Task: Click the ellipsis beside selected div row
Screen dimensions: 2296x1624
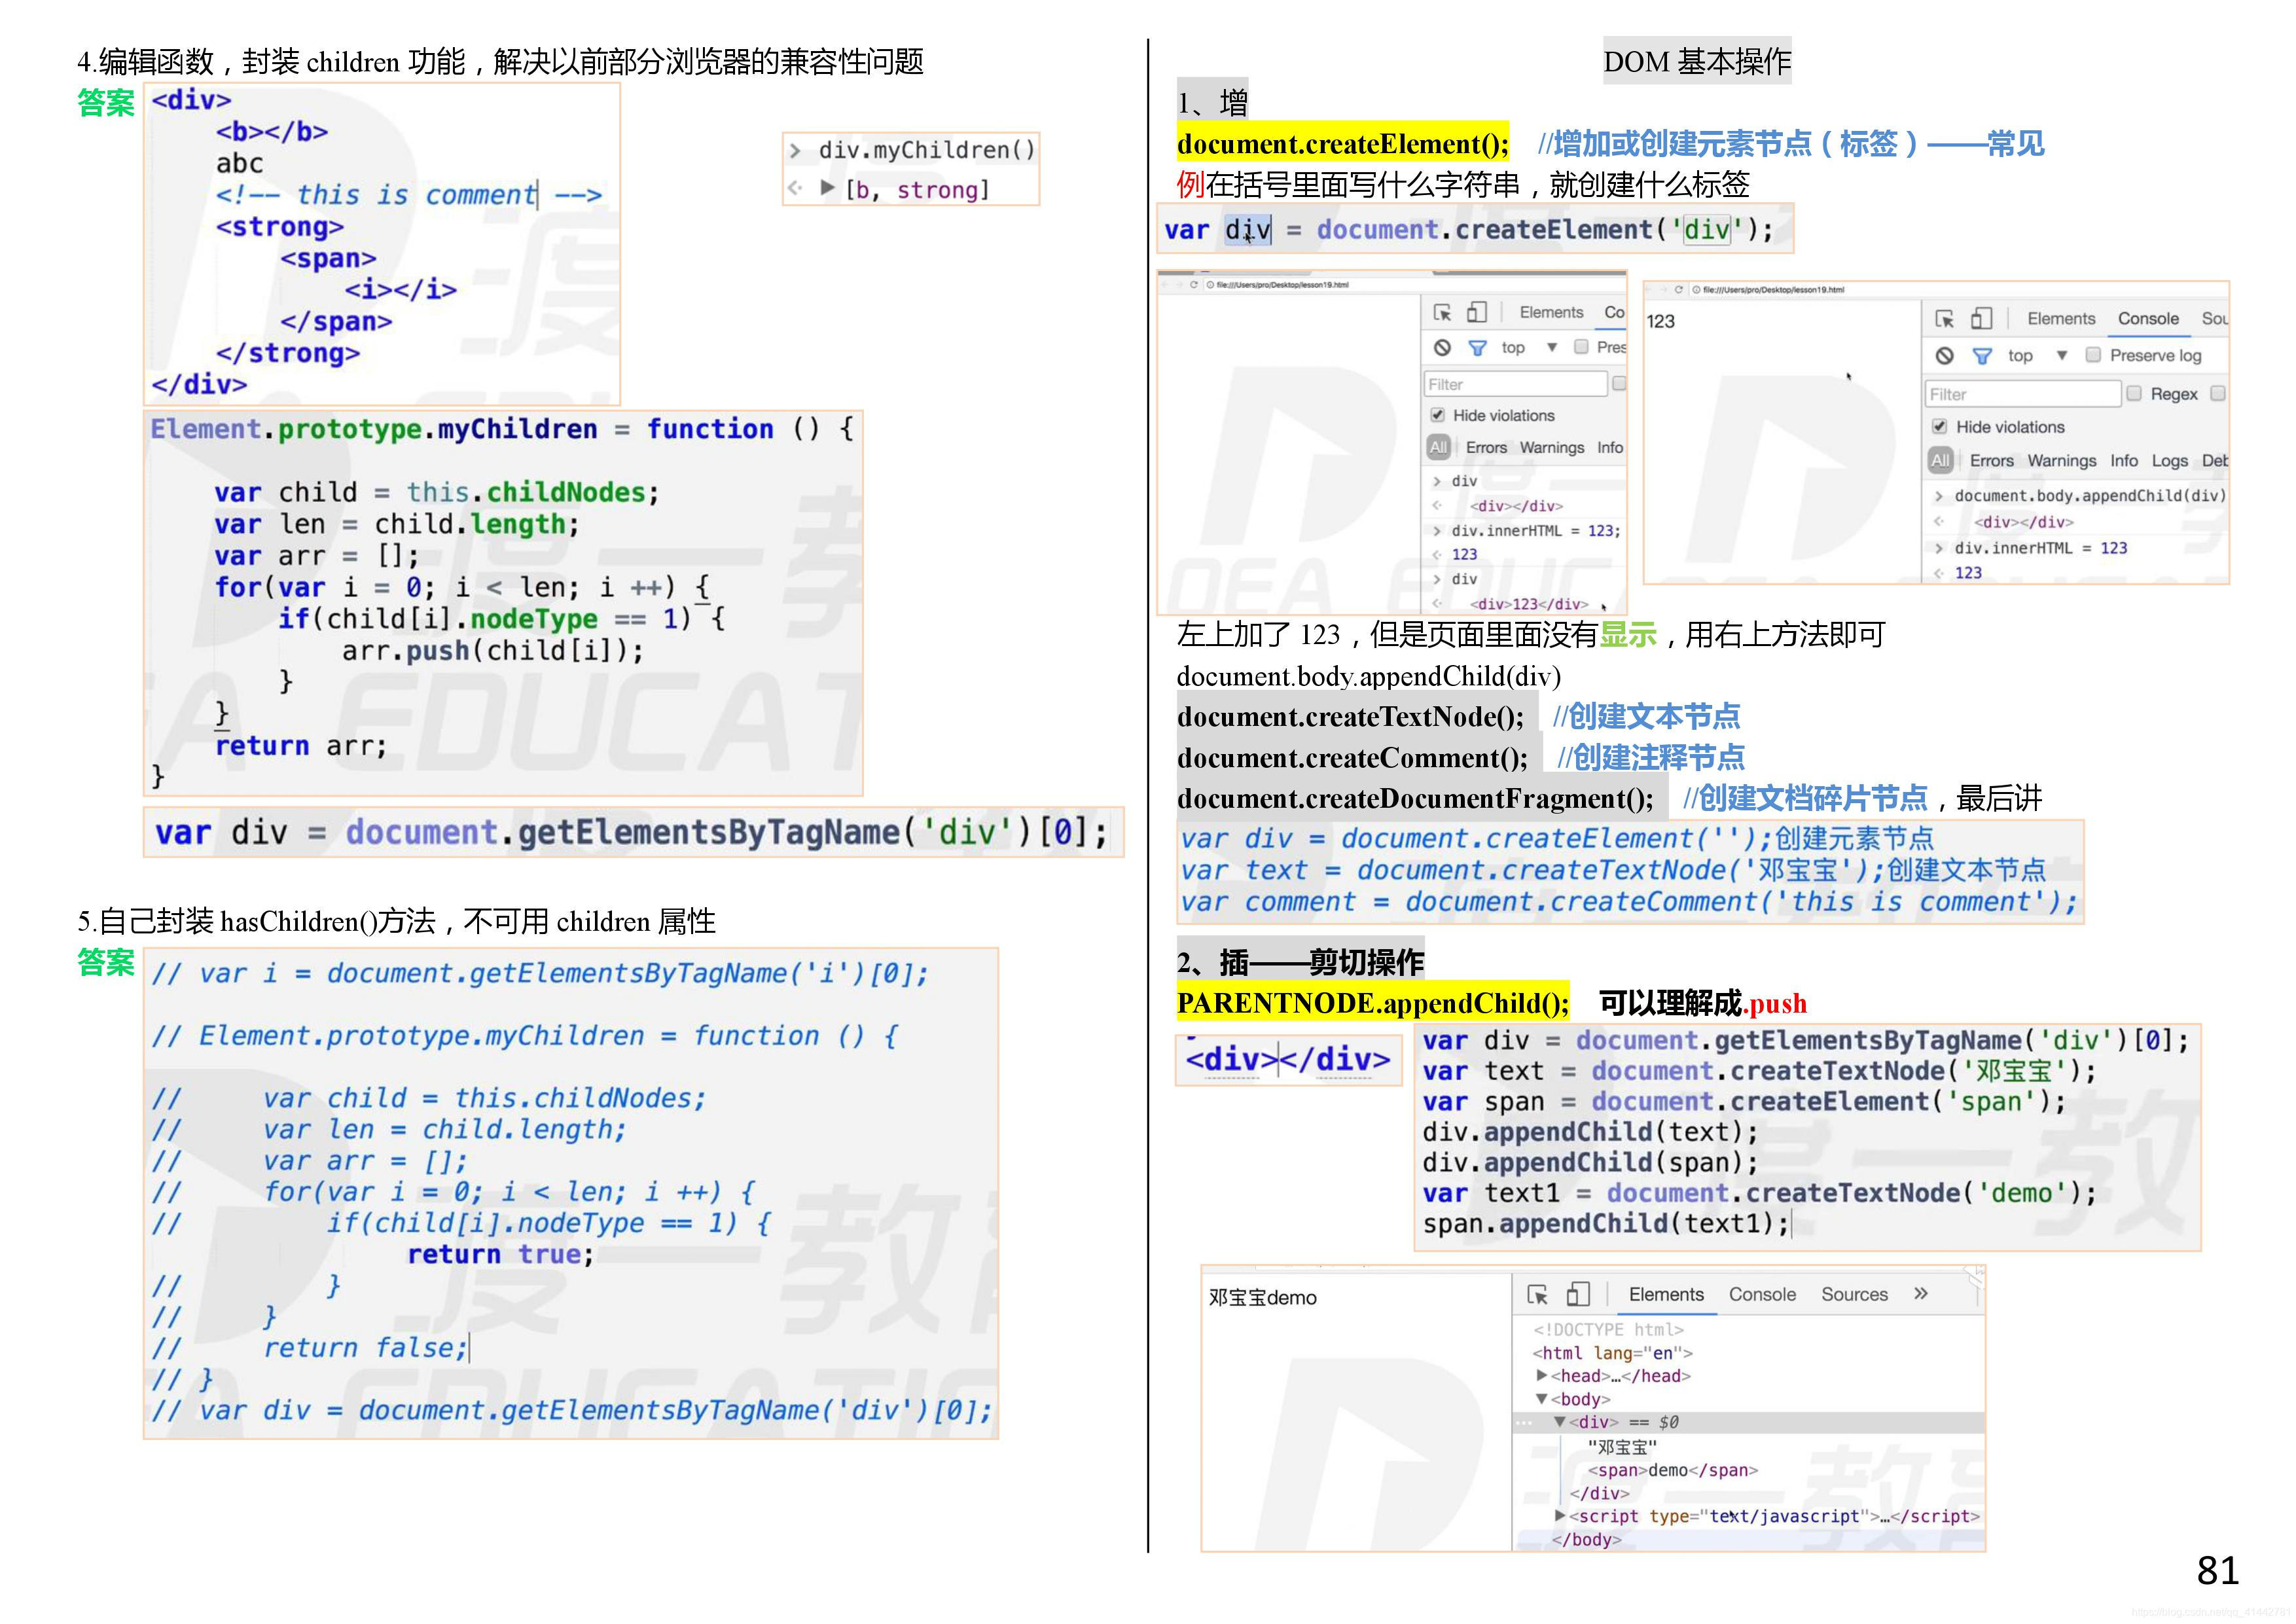Action: [x=1524, y=1422]
